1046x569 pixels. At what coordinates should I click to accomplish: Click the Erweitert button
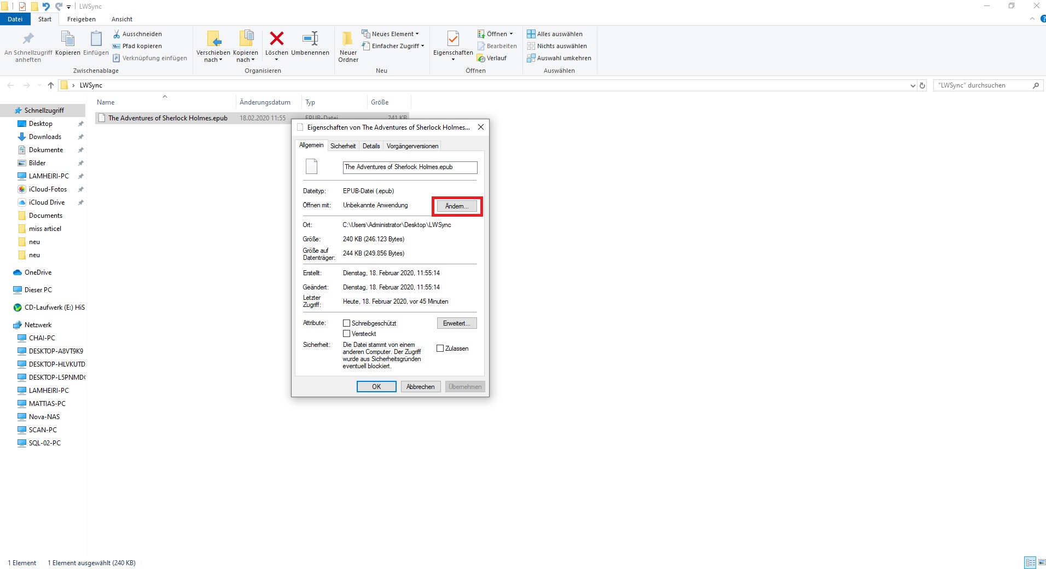[457, 323]
